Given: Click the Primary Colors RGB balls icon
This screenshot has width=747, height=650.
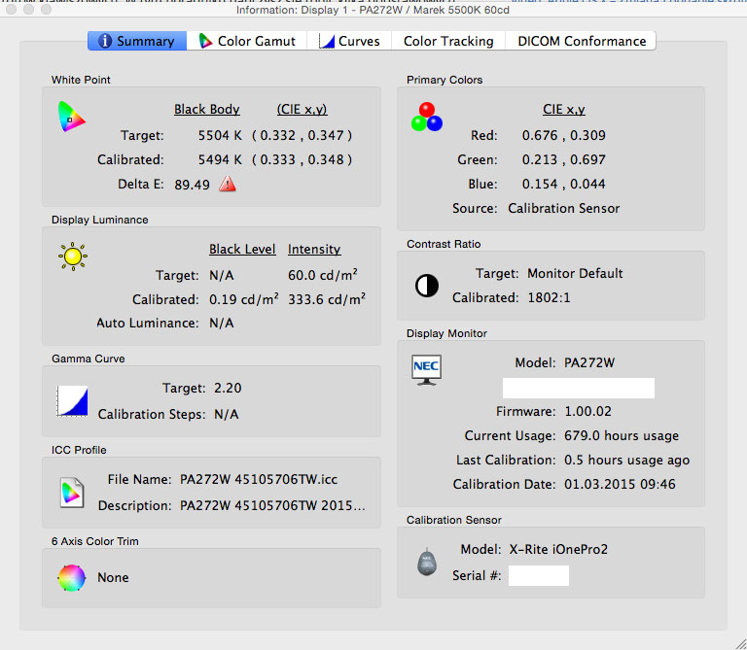Looking at the screenshot, I should pos(427,117).
